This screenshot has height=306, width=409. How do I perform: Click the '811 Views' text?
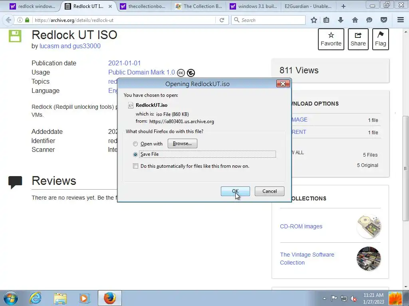tap(299, 70)
